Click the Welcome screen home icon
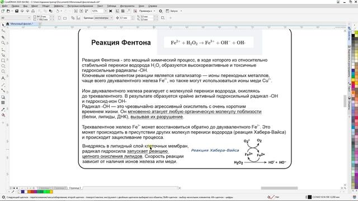Screen dimensions: 358x201 7,23
